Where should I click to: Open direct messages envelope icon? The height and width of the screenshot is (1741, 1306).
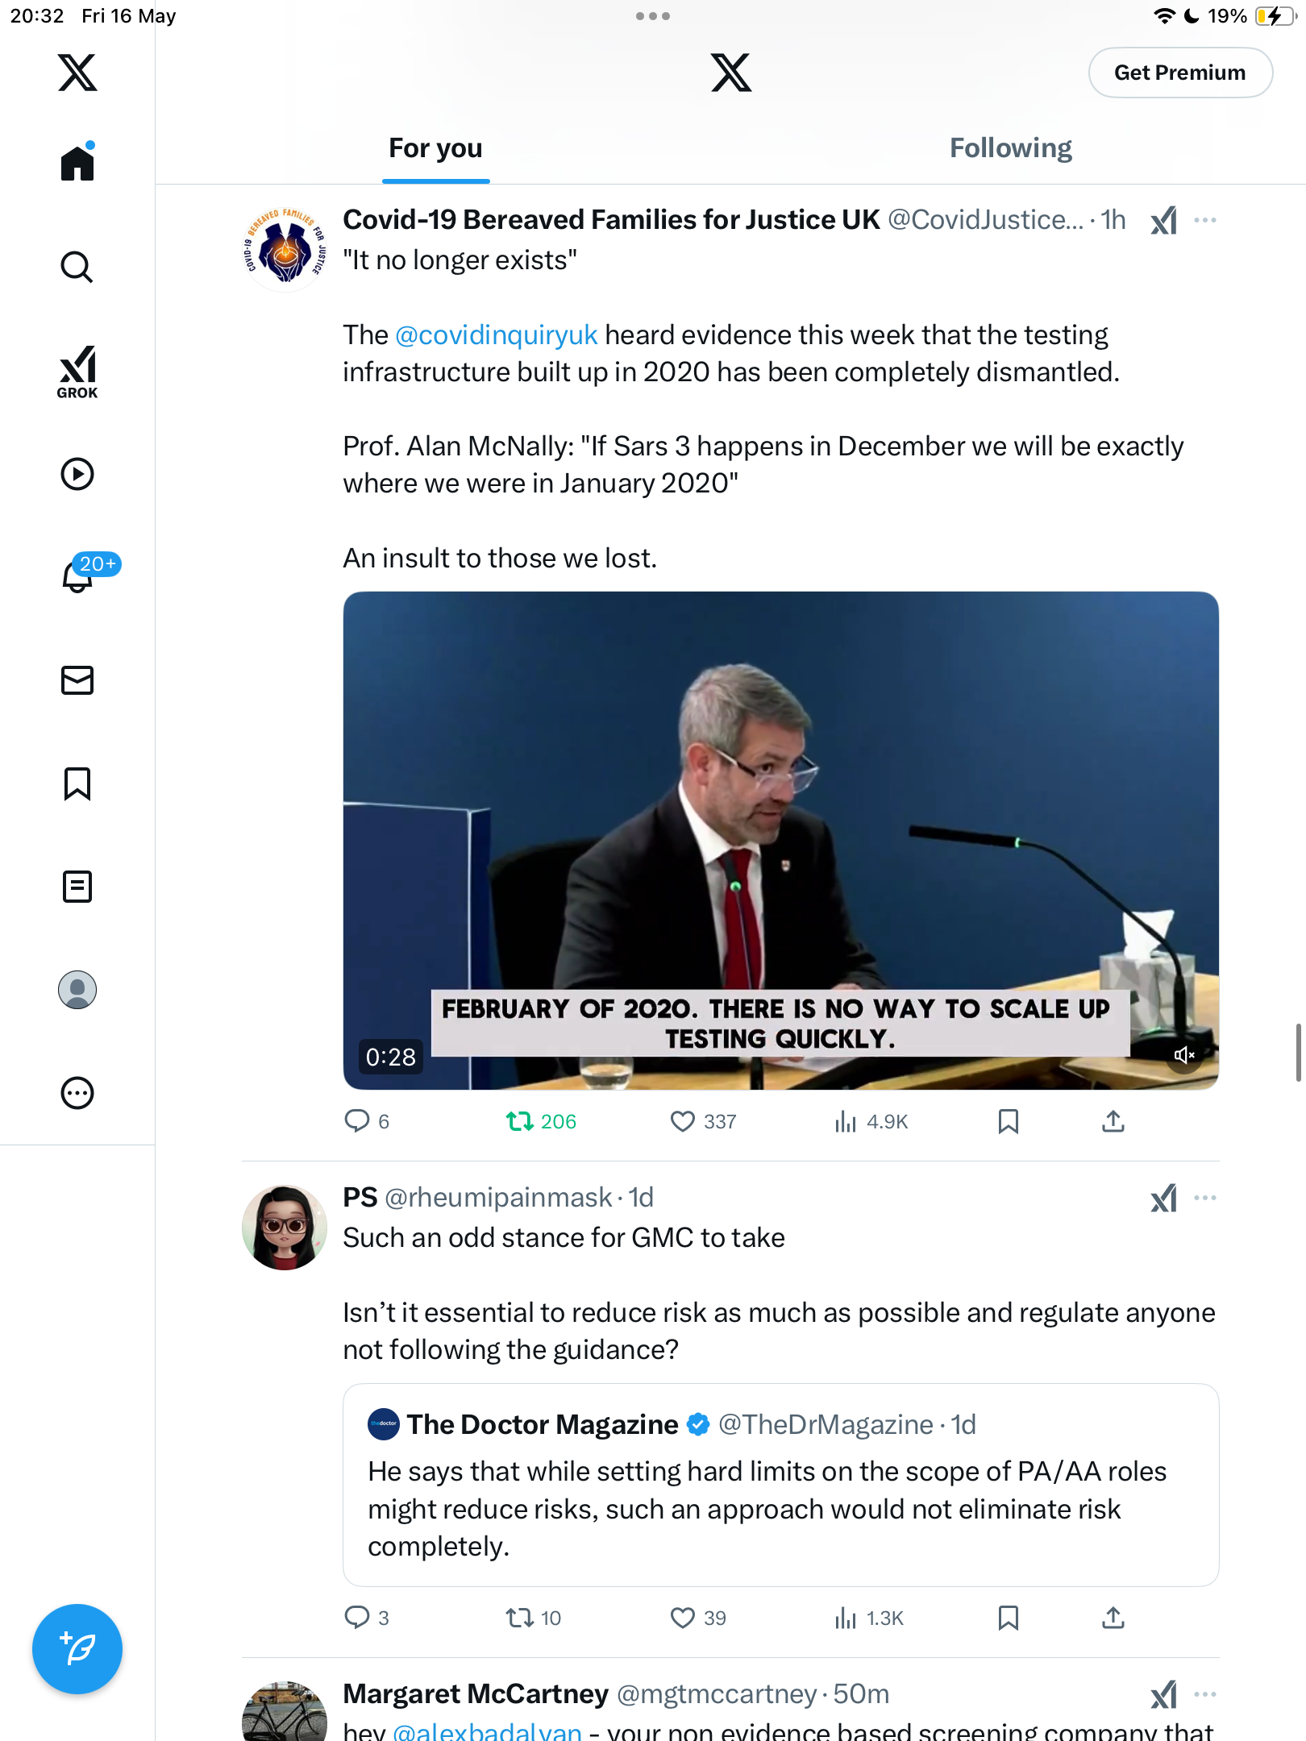click(x=77, y=680)
